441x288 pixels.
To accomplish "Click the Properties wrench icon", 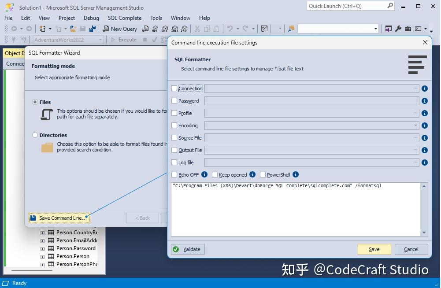I will tap(398, 29).
